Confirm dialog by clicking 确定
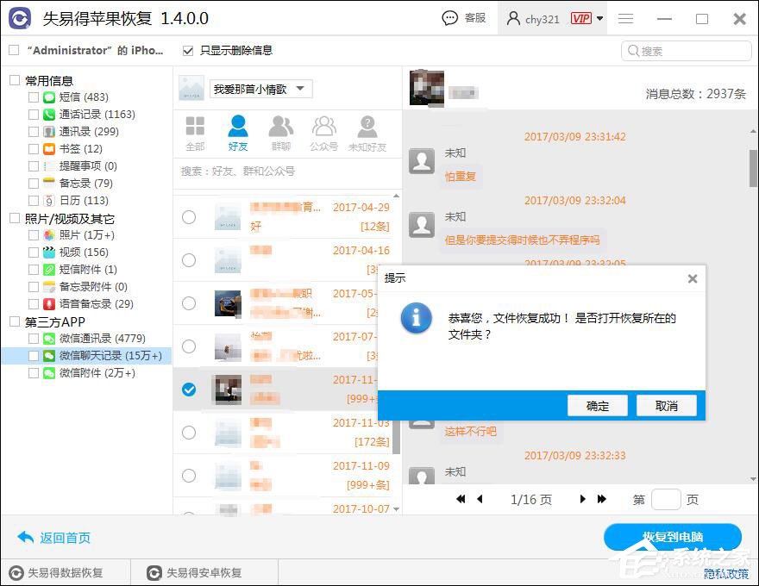Viewport: 759px width, 586px height. (597, 405)
